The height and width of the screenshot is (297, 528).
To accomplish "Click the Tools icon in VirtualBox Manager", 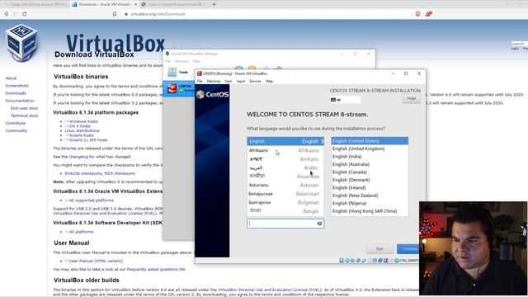I will (172, 72).
